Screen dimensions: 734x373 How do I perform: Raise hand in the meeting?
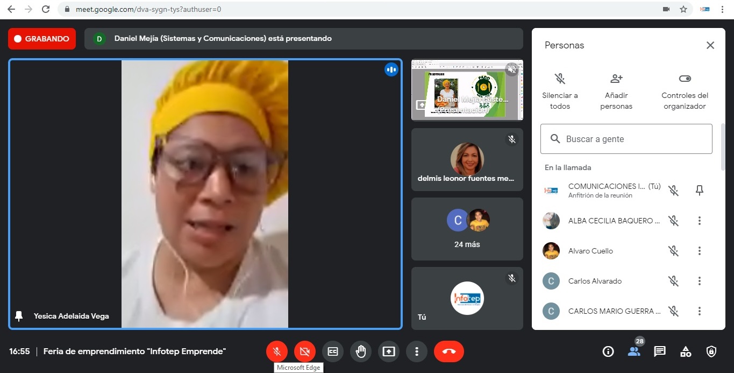pyautogui.click(x=361, y=351)
